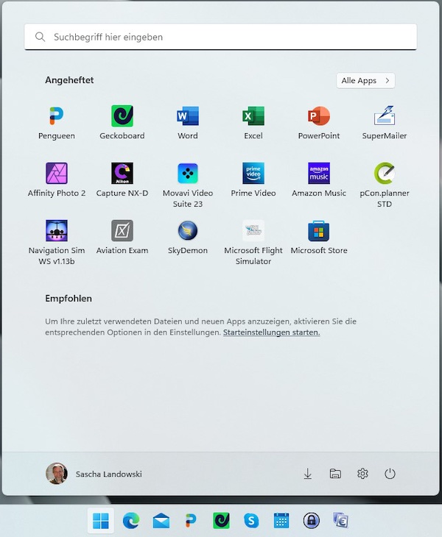Launch Microsoft Flight Simulator
Viewport: 442px width, 537px height.
click(253, 243)
